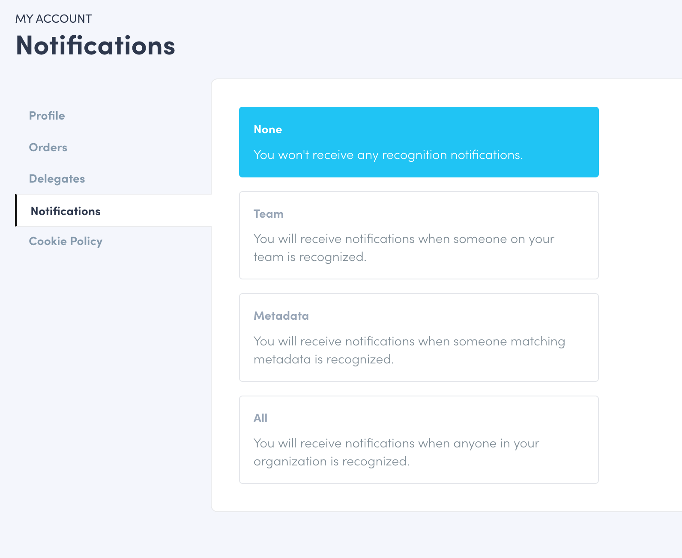Click the matching metadata description text
This screenshot has width=682, height=558.
409,350
